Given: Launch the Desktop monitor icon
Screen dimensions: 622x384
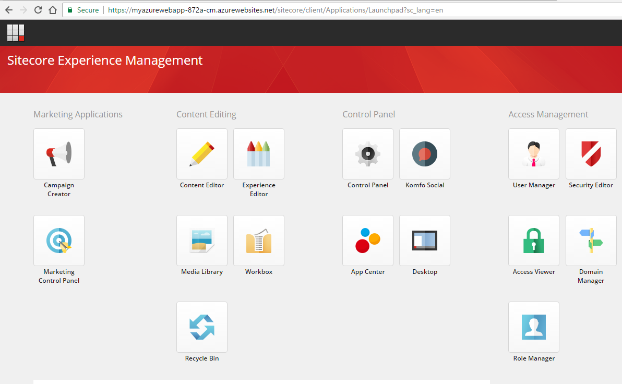Looking at the screenshot, I should click(x=424, y=241).
